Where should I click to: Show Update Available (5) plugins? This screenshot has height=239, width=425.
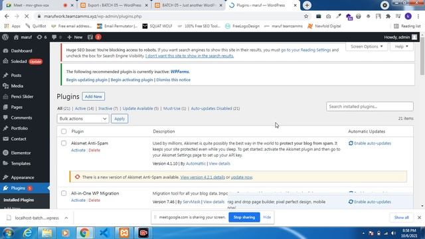tap(140, 108)
